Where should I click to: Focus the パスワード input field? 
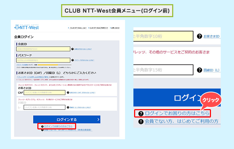43,60
